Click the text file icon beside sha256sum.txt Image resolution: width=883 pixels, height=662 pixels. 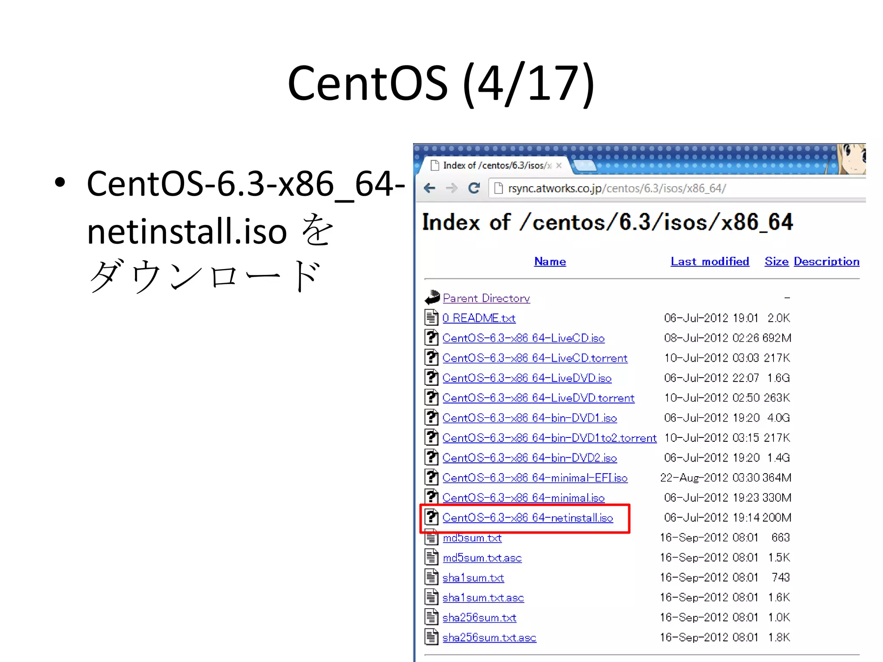(x=431, y=617)
